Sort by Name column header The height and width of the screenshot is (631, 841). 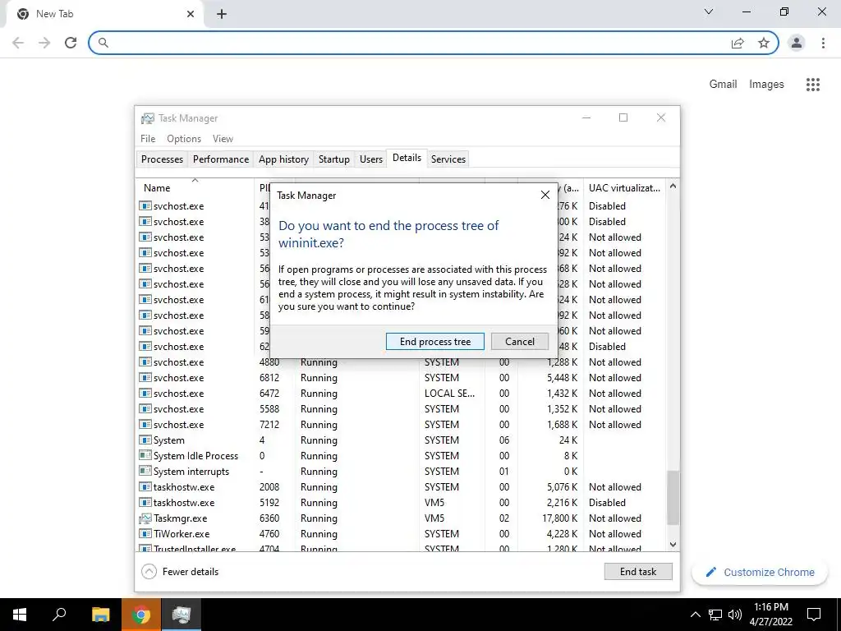(x=195, y=188)
